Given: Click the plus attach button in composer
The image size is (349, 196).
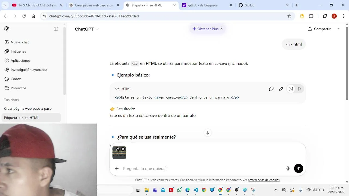Looking at the screenshot, I should (117, 169).
